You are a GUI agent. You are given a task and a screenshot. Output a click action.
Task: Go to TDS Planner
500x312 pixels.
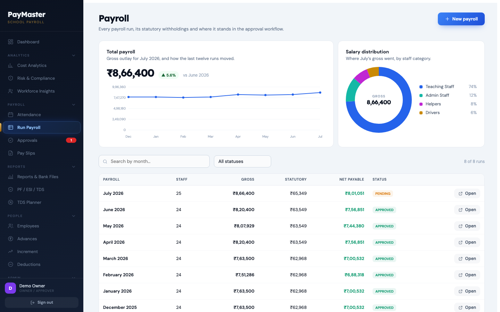tap(42, 202)
